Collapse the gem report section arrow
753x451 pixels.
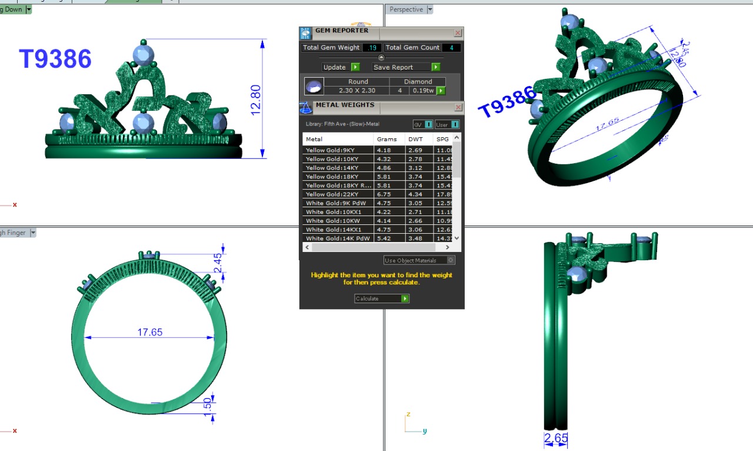pos(381,58)
